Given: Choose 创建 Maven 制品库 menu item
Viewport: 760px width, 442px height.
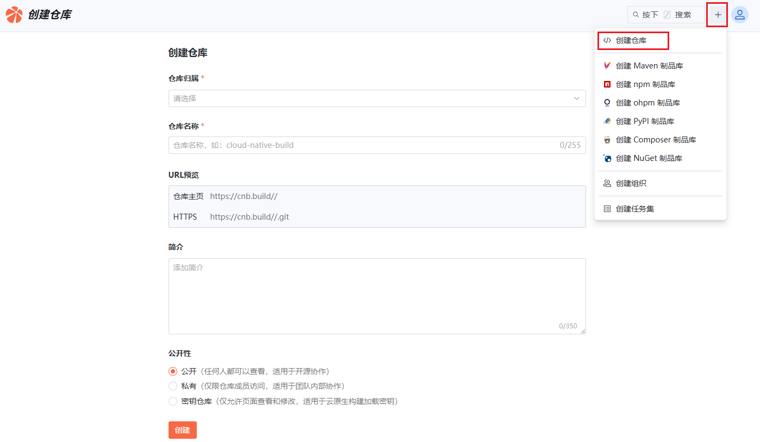Looking at the screenshot, I should click(x=661, y=66).
